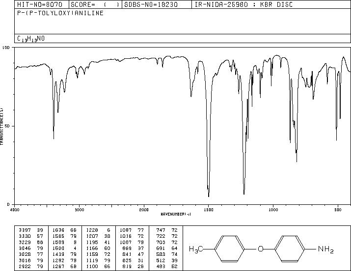Image resolution: width=351 pixels, height=271 pixels.
Task: Click the benzene ring beside H3C
Action: 229,248
